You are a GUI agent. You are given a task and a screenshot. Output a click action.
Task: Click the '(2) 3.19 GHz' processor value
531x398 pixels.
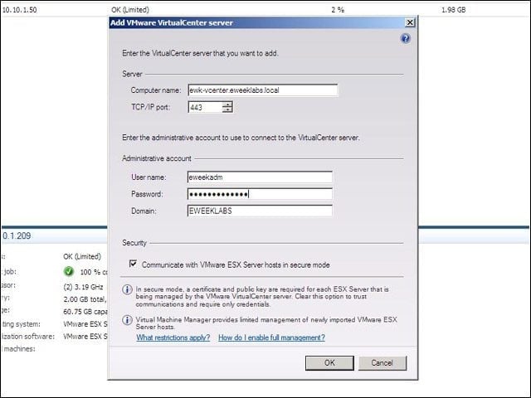83,287
